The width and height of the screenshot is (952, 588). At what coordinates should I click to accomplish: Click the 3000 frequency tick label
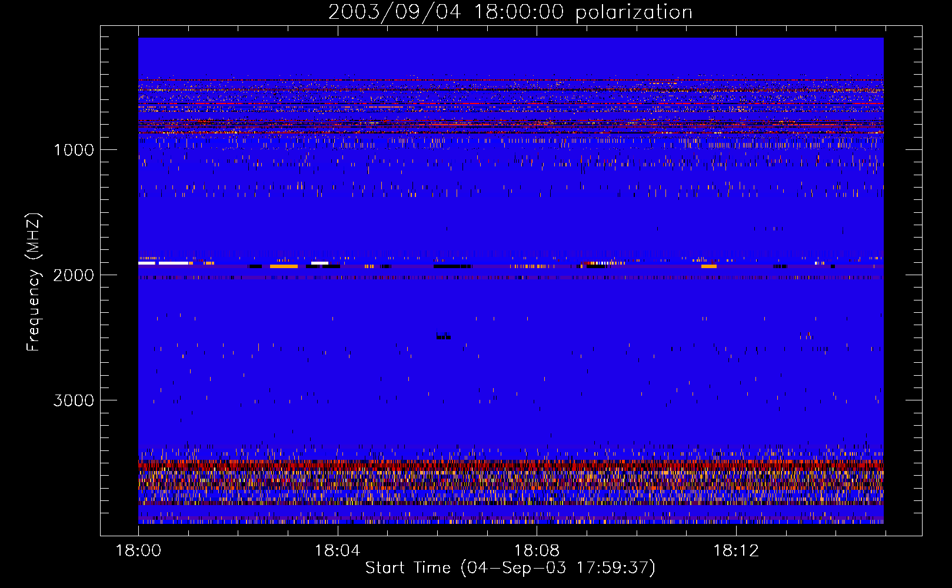pos(74,400)
